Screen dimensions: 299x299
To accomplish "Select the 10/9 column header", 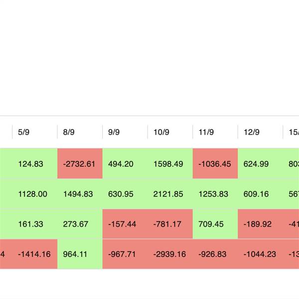I will [x=161, y=132].
